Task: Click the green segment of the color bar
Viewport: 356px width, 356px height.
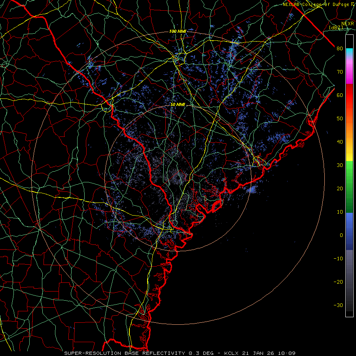Action: click(x=349, y=187)
